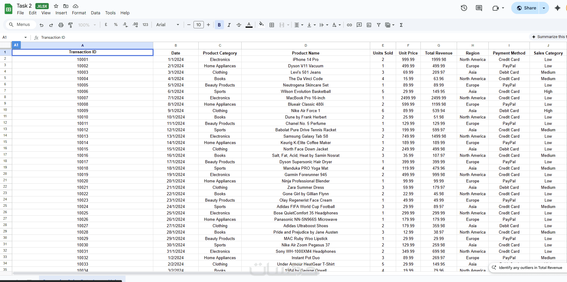
Task: Insert a comment from the toolbar
Action: click(x=359, y=25)
